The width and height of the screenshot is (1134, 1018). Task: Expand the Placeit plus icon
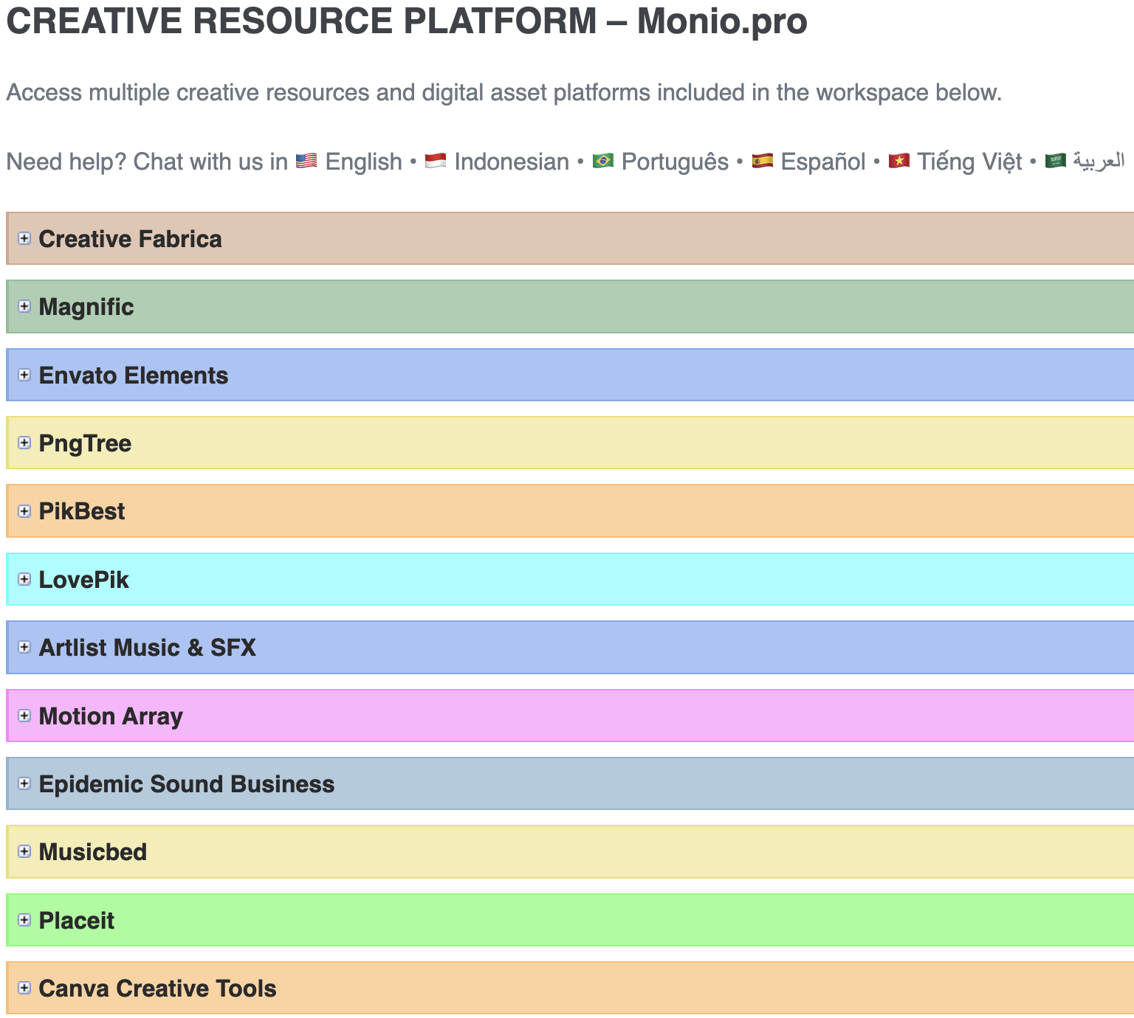[x=24, y=920]
